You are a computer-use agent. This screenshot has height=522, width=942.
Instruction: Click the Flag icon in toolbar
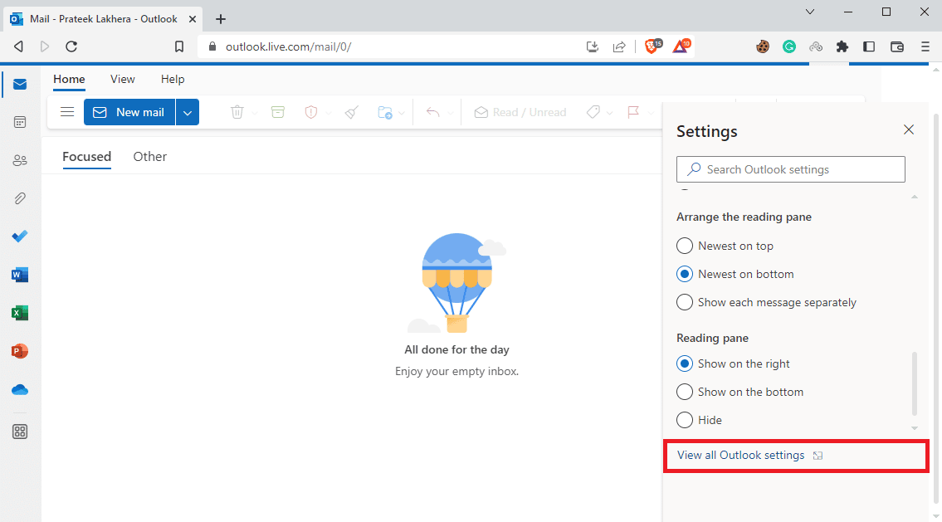click(633, 112)
